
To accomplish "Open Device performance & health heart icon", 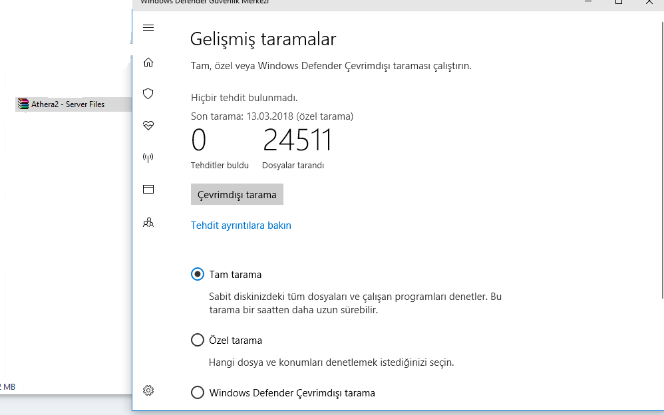I will 148,125.
